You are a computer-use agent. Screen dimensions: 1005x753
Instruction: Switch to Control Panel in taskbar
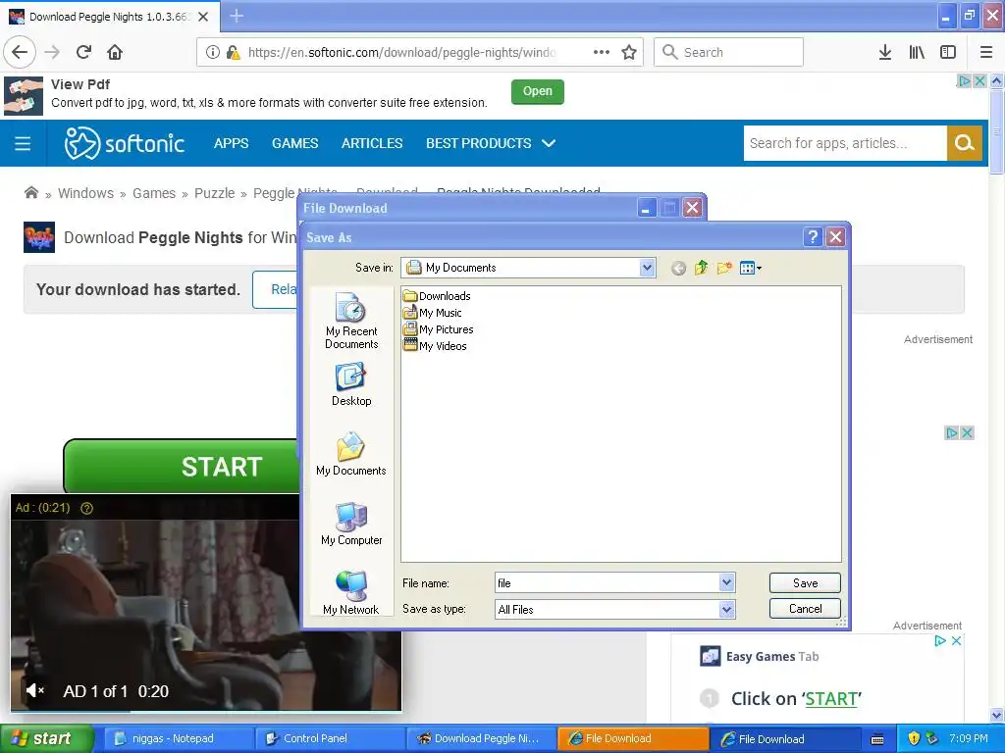tap(330, 738)
